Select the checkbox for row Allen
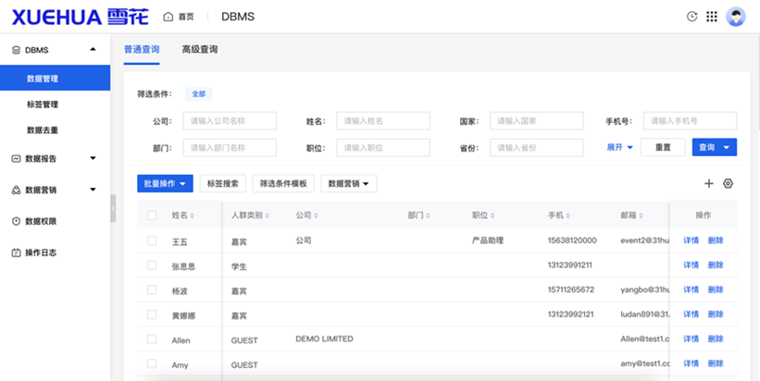The width and height of the screenshot is (760, 381). (x=152, y=339)
